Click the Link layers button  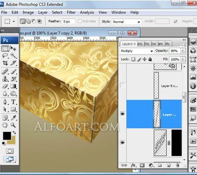124,165
